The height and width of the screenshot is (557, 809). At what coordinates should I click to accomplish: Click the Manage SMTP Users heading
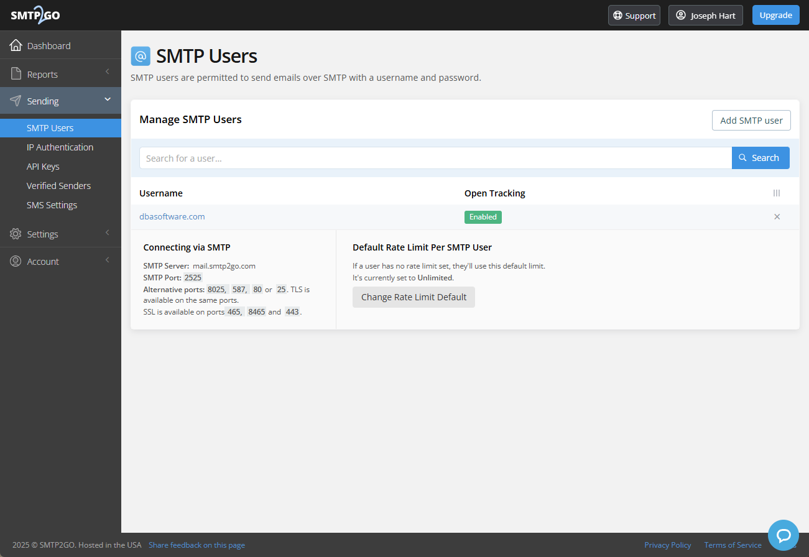tap(190, 119)
